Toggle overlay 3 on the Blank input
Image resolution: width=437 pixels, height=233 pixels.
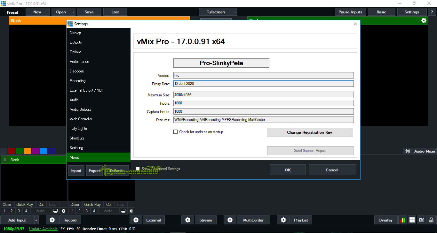[x=19, y=211]
